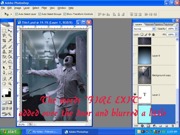Switch to My Votes Pxleyes taskbar window
This screenshot has width=180, height=135.
coord(44,132)
